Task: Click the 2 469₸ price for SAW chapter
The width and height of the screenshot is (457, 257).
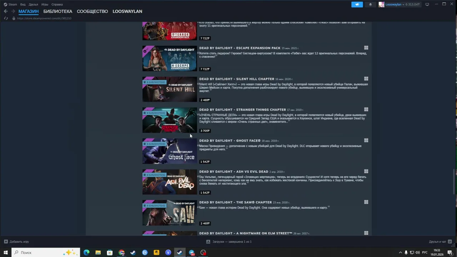Action: click(205, 223)
